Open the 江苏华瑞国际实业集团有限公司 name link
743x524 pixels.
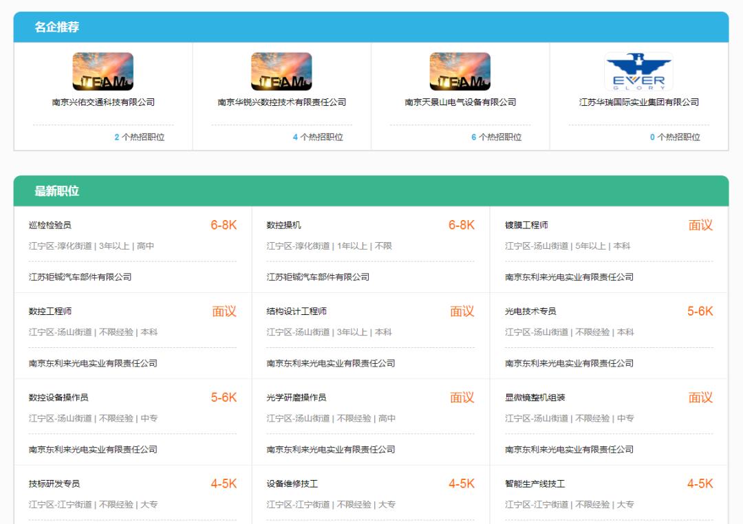pyautogui.click(x=639, y=102)
